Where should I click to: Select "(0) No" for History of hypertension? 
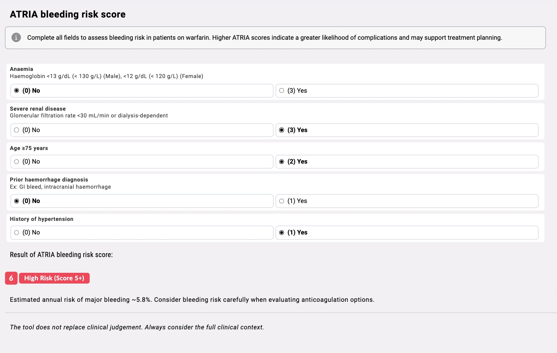click(141, 232)
